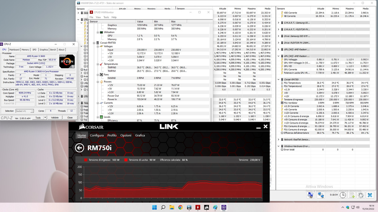Click HWiNFO monitor-with-magnifier icon
Screen dimensions: 378x212
tap(310, 195)
